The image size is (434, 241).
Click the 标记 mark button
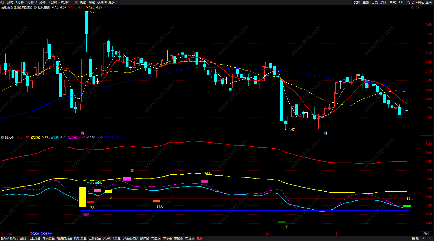click(411, 2)
